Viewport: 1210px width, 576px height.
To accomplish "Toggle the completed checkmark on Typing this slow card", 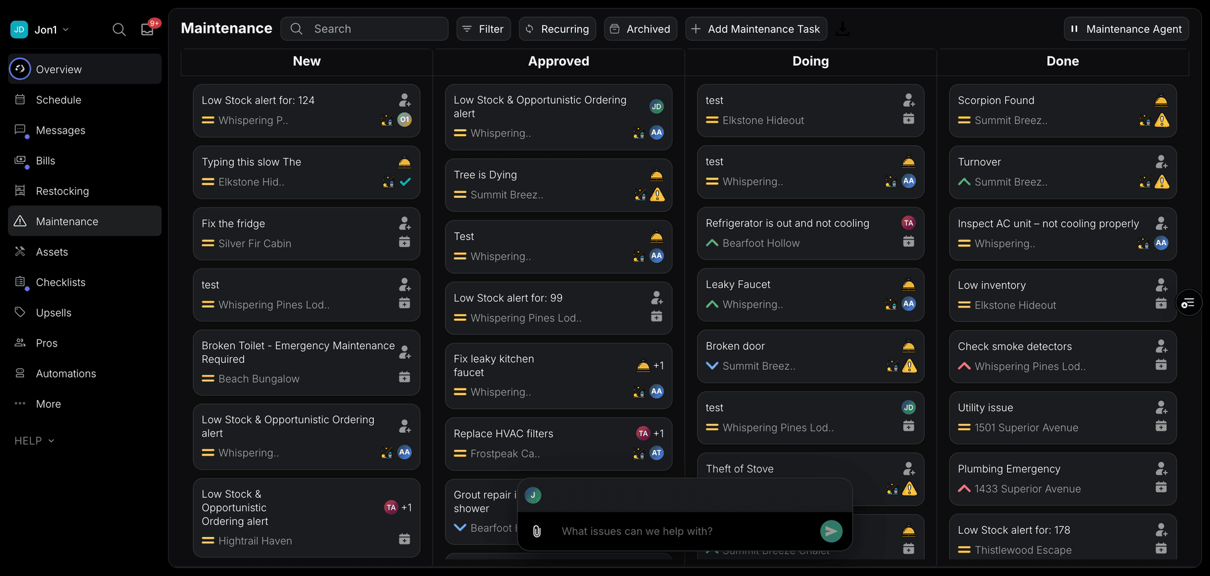I will pyautogui.click(x=406, y=181).
